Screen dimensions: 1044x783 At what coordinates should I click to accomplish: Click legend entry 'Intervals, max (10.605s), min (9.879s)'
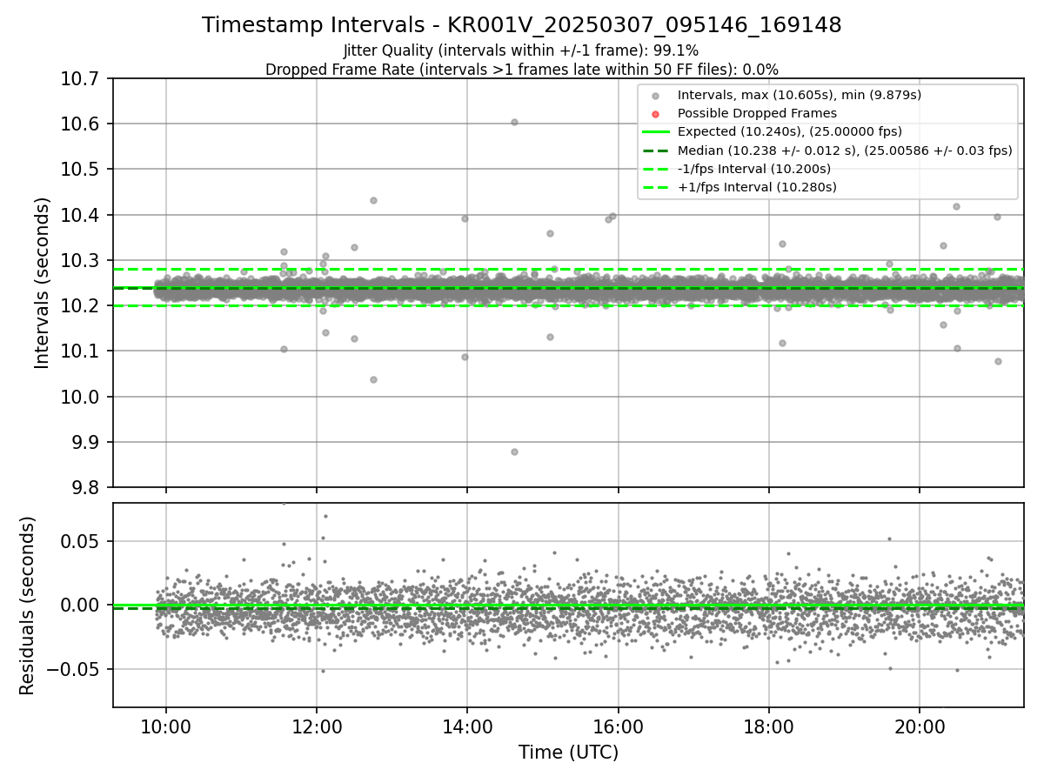[x=799, y=95]
